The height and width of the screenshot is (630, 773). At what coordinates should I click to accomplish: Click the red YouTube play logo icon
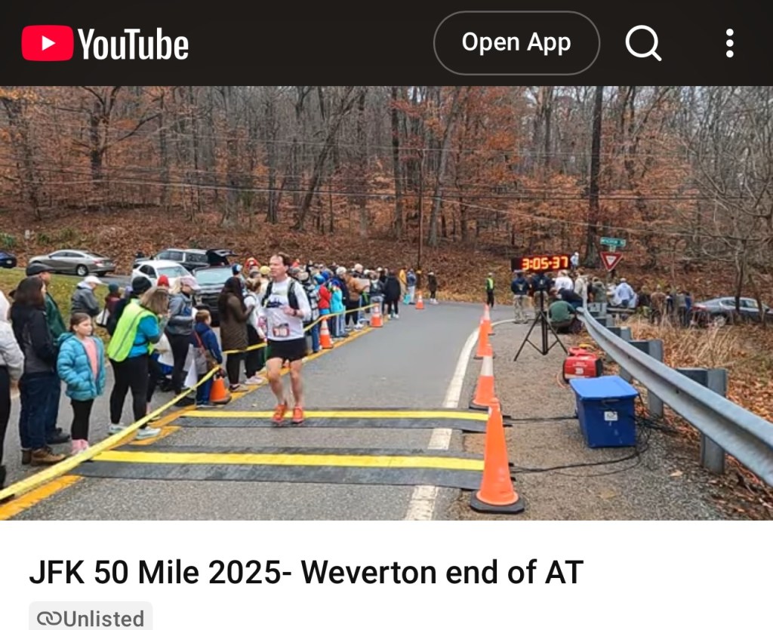click(48, 43)
